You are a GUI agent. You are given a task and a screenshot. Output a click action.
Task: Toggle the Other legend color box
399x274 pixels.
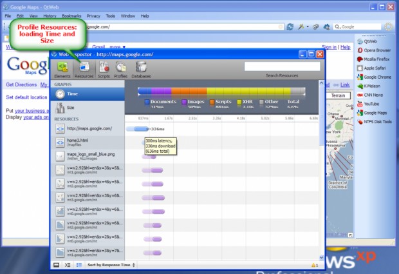(261, 102)
